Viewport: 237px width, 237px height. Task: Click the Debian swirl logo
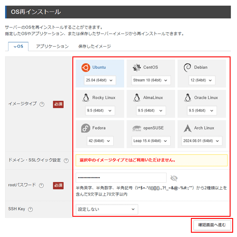(187, 67)
